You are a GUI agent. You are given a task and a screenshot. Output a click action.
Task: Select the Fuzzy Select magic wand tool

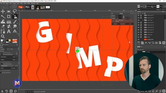coord(3,17)
